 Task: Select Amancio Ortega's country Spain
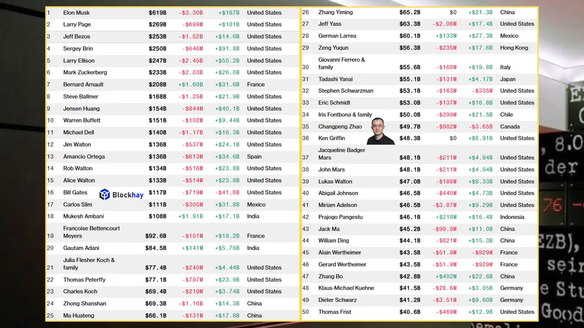254,157
